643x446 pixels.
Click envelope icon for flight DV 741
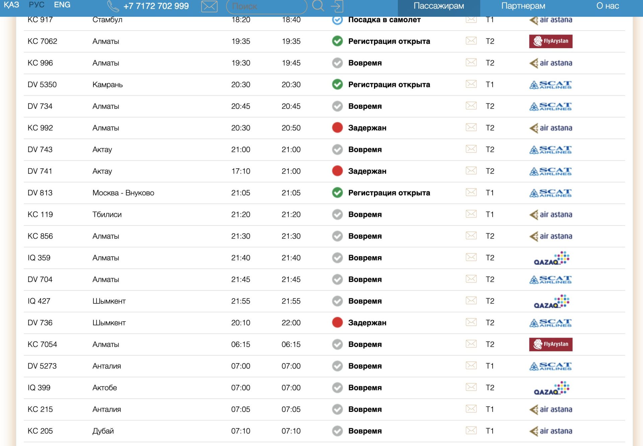tap(471, 171)
